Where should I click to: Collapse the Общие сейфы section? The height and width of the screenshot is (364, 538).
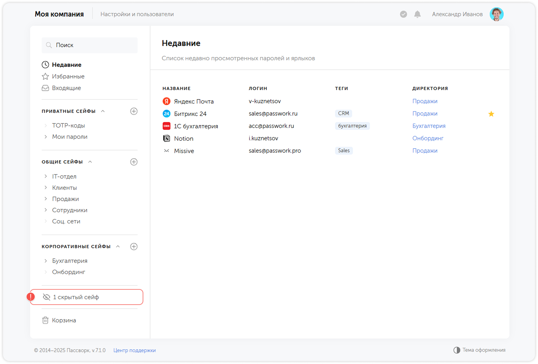coord(90,162)
